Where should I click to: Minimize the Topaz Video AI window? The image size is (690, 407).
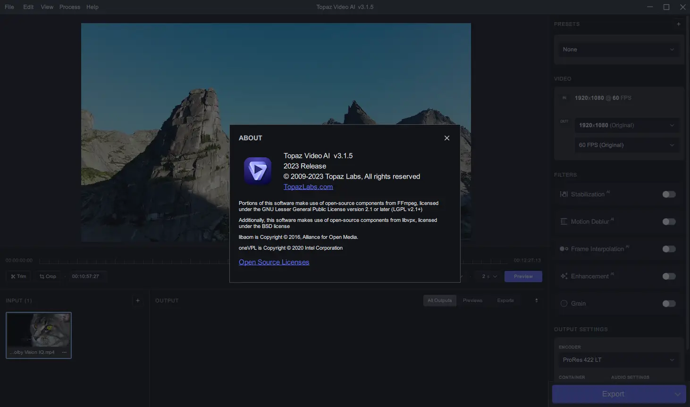click(x=650, y=7)
